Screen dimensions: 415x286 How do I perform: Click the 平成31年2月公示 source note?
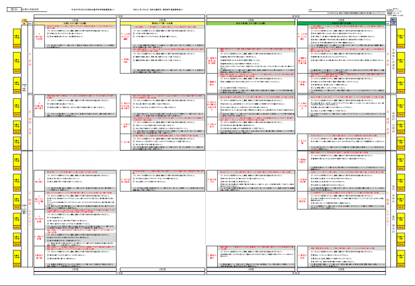coord(158,10)
